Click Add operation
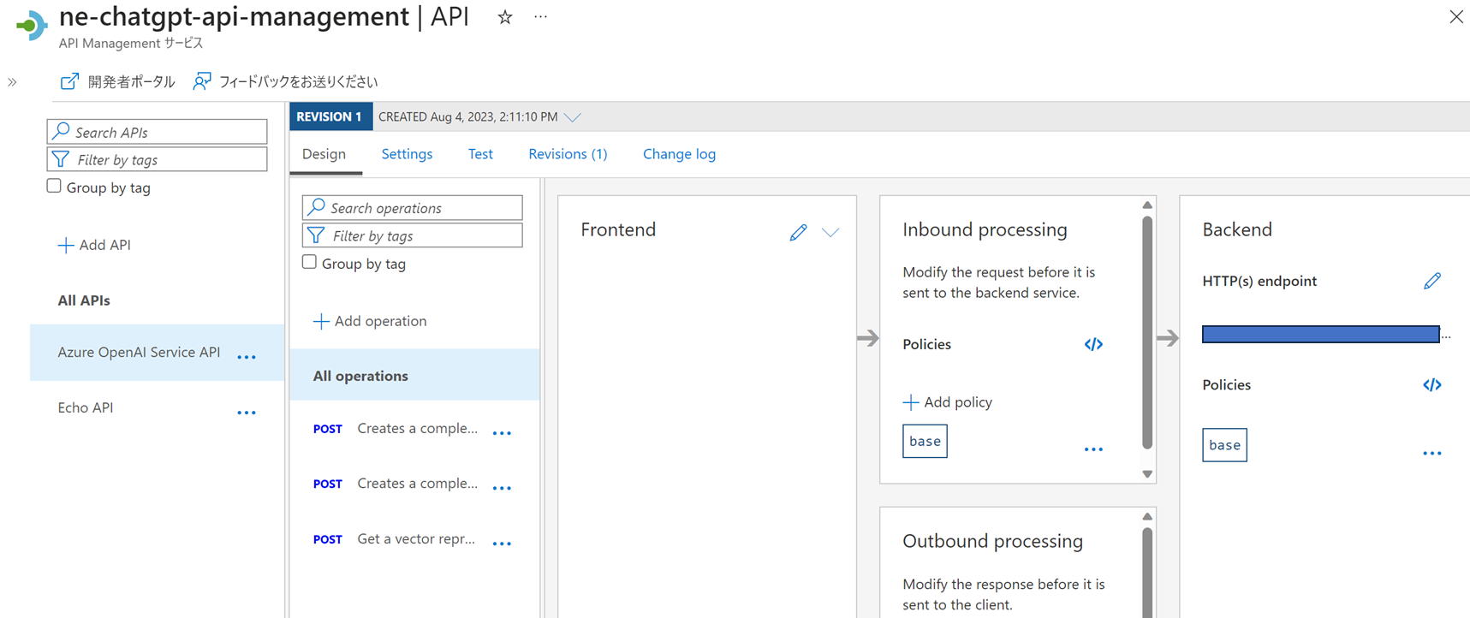 (x=370, y=321)
